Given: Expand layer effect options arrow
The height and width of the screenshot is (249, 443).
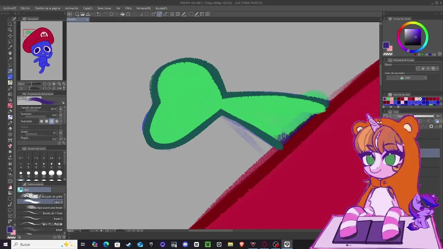Looking at the screenshot, I should (x=437, y=68).
